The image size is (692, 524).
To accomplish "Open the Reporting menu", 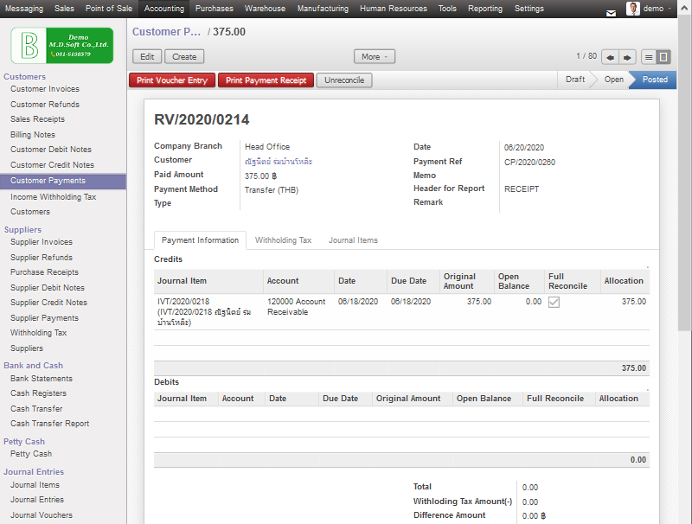I will 485,9.
